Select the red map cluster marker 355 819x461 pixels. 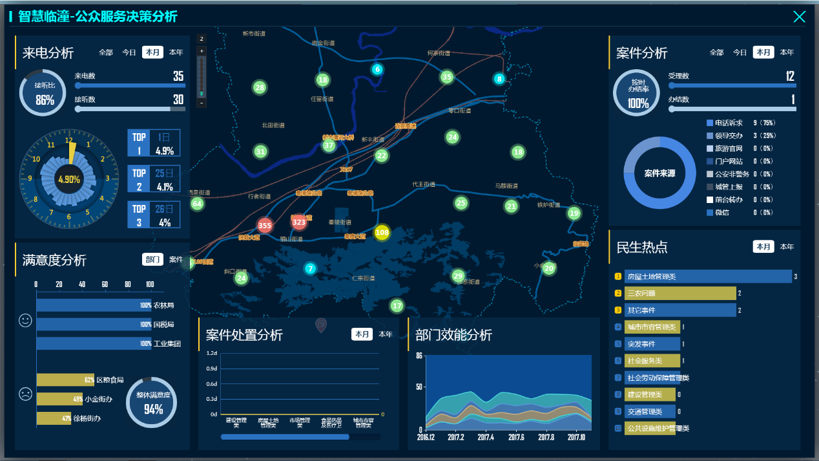coord(265,226)
